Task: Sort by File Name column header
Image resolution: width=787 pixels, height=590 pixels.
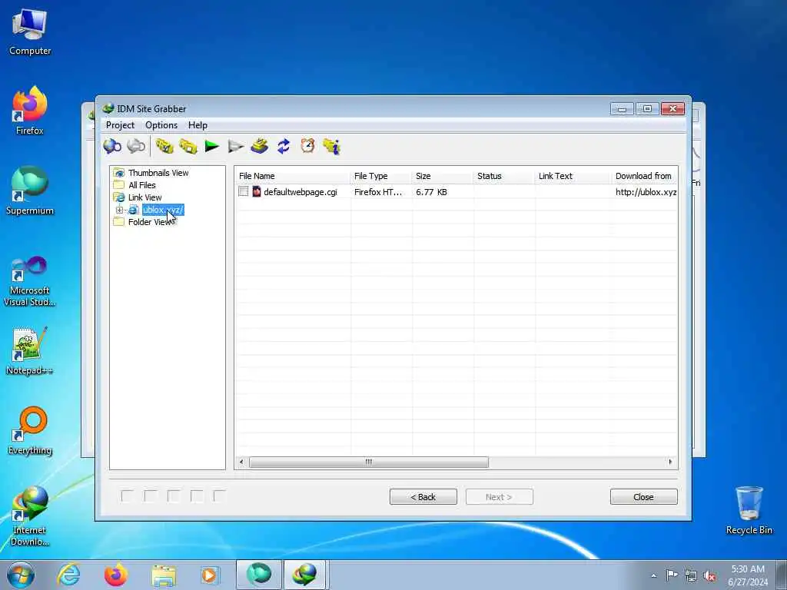Action: (293, 176)
